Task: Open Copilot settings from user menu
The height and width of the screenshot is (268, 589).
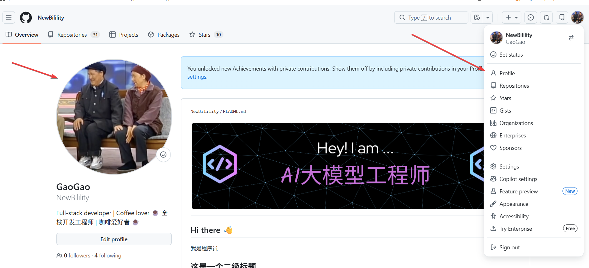Action: point(534,179)
